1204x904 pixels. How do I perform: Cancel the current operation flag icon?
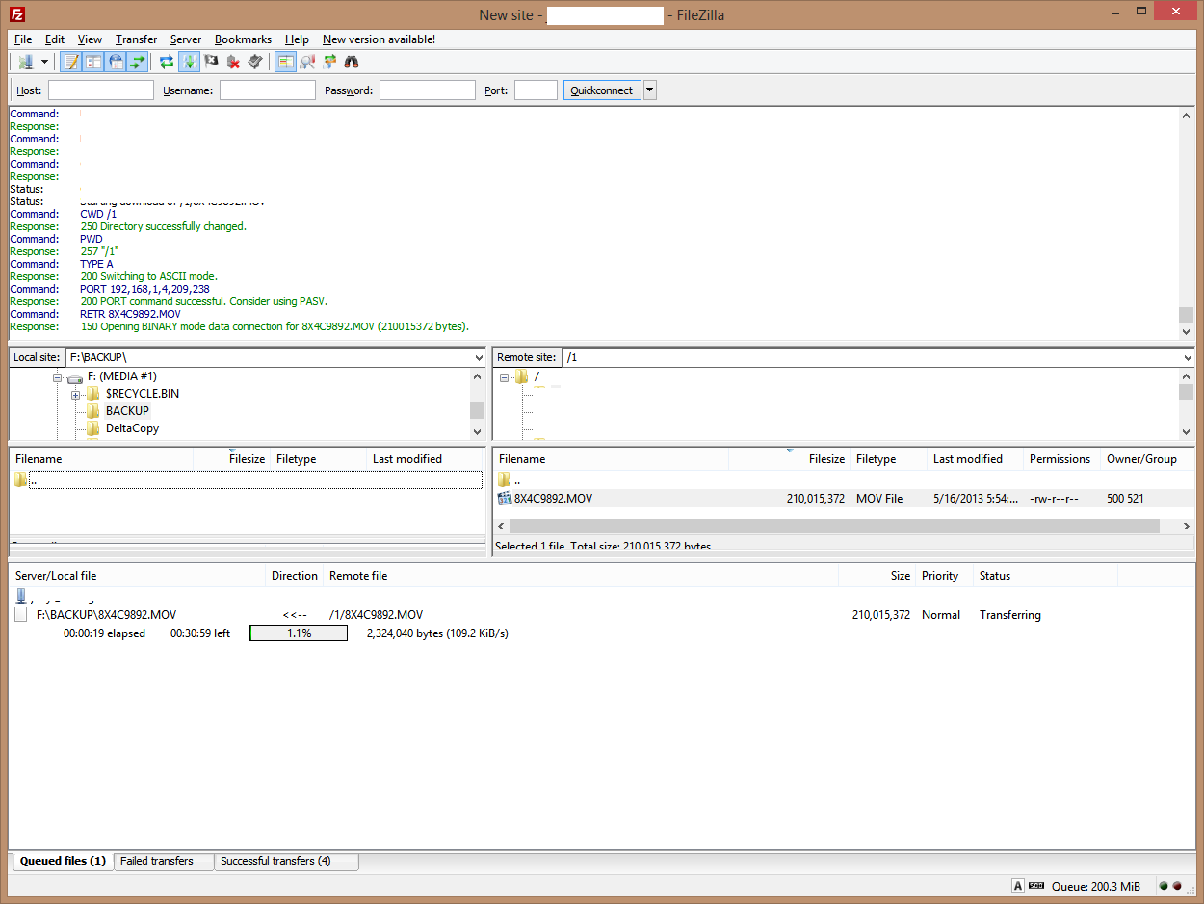pos(211,62)
